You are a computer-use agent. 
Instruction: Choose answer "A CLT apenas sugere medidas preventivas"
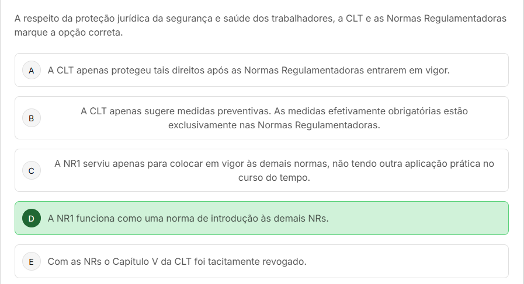pos(274,111)
